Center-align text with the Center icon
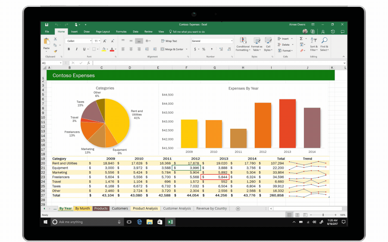The width and height of the screenshot is (388, 242). click(x=131, y=49)
